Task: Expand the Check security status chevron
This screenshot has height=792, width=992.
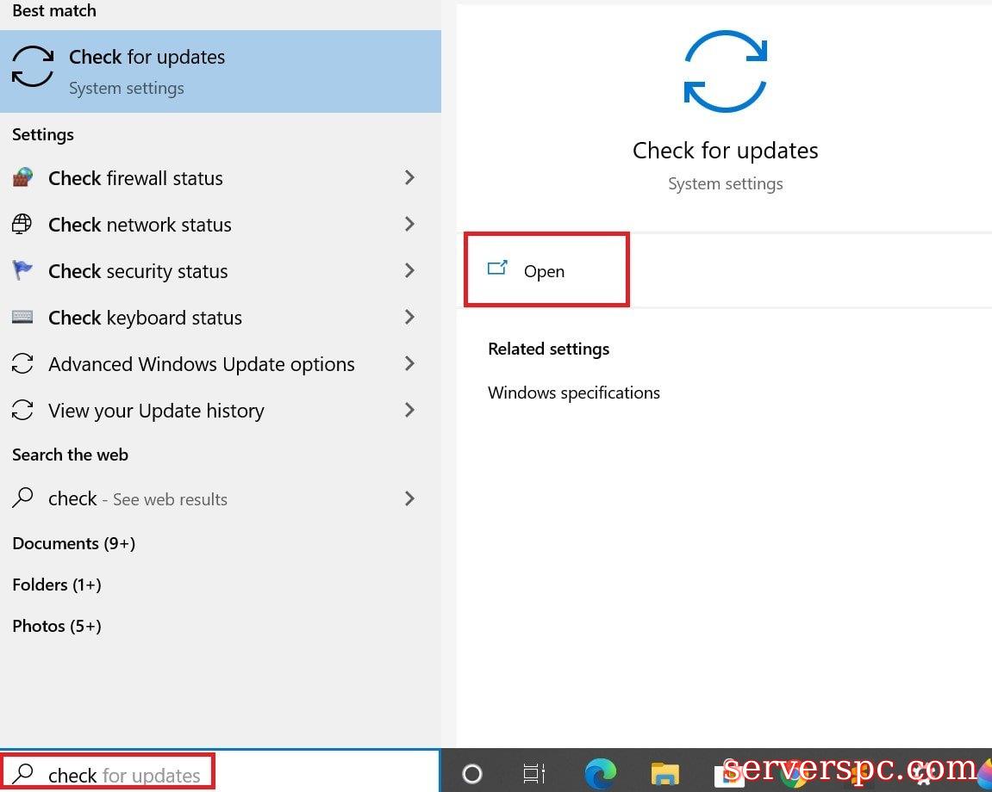Action: pyautogui.click(x=409, y=270)
